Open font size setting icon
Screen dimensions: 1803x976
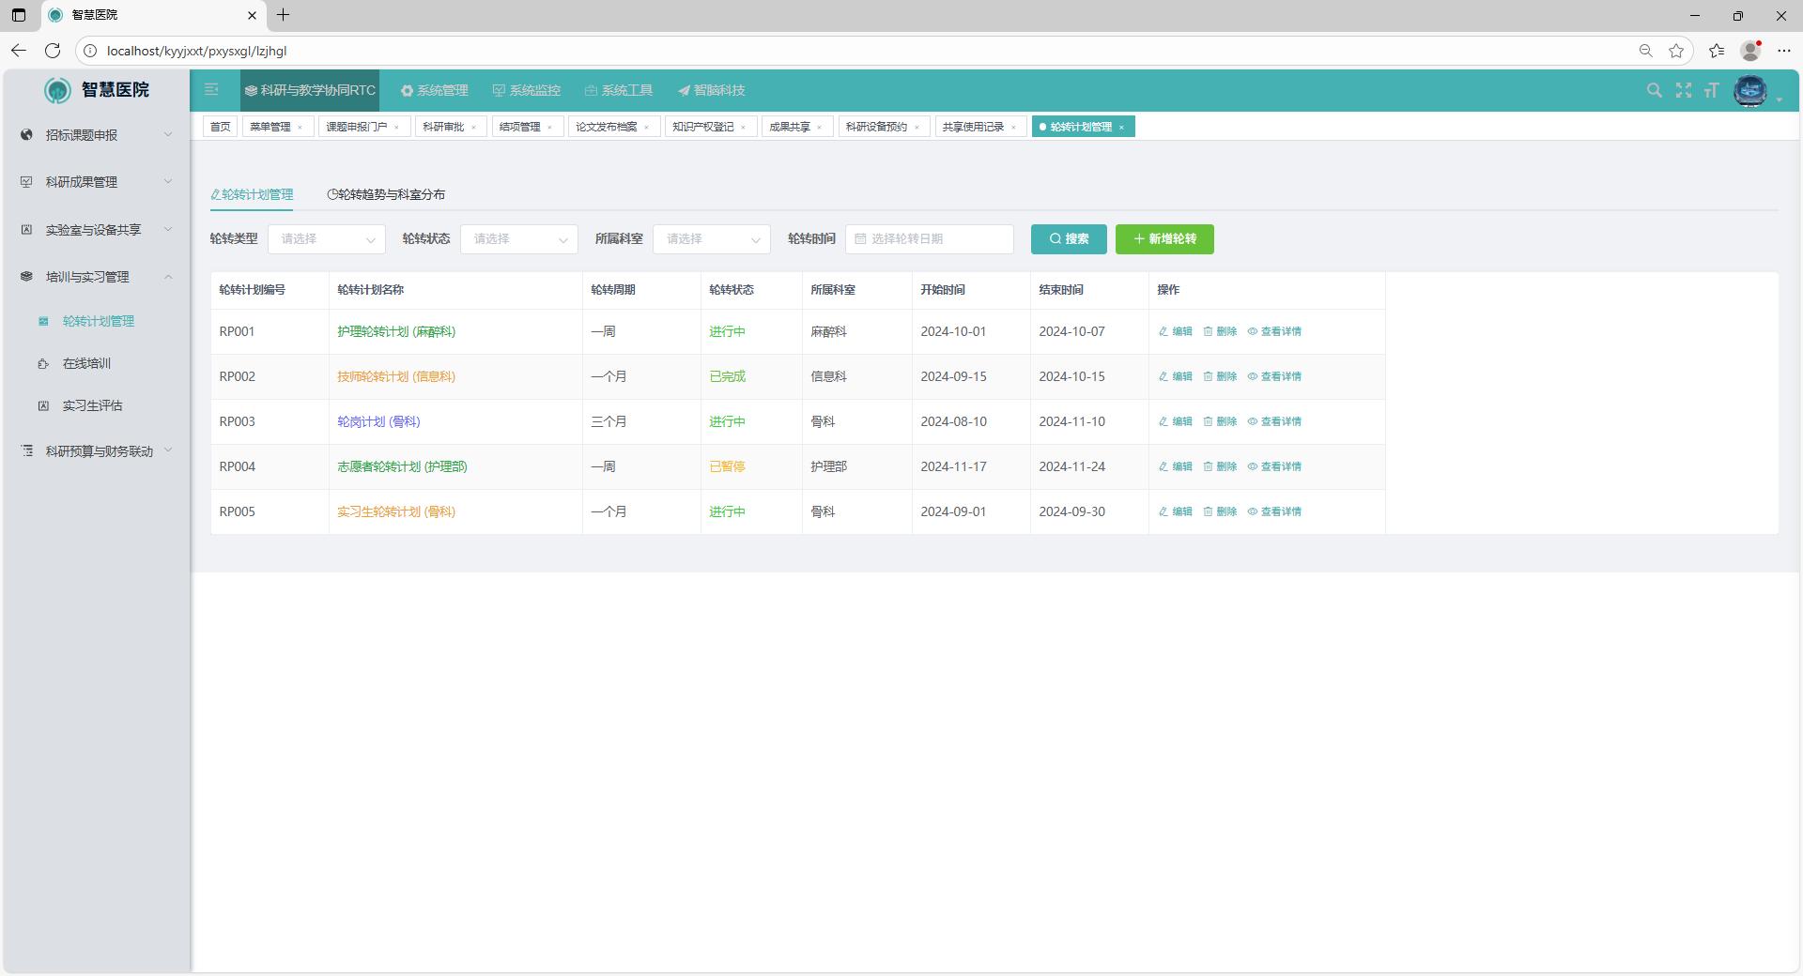click(x=1711, y=90)
